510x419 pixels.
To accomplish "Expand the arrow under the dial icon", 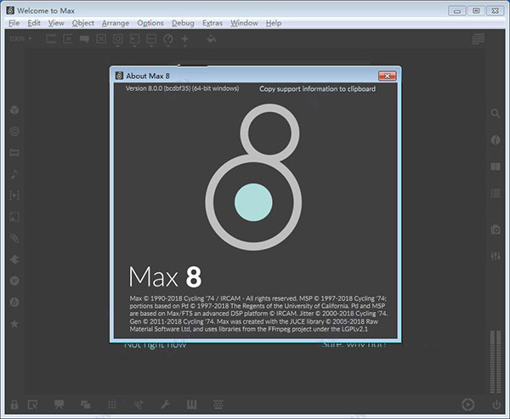I will (167, 47).
